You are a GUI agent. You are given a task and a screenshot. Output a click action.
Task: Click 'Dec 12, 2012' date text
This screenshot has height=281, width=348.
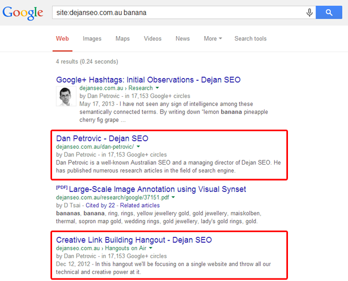tap(73, 264)
